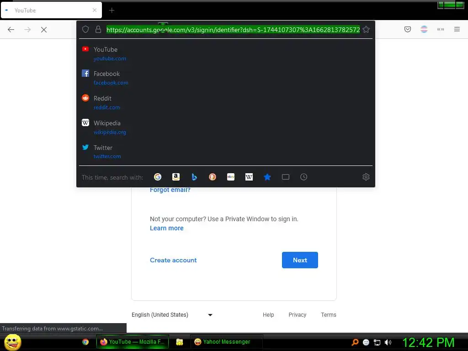Open the Learn more link
468x351 pixels.
pyautogui.click(x=166, y=228)
